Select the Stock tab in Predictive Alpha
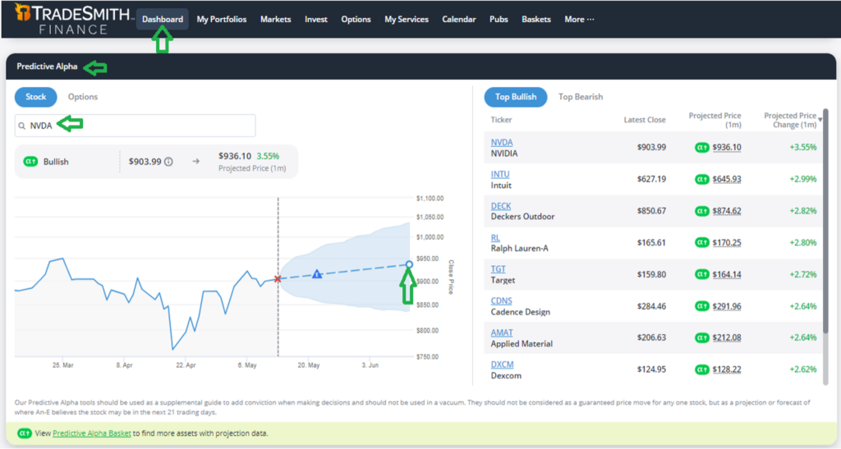The height and width of the screenshot is (449, 841). click(36, 97)
